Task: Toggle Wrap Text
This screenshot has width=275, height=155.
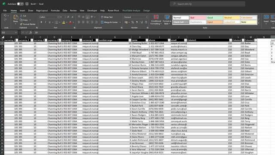Action: 107,17
